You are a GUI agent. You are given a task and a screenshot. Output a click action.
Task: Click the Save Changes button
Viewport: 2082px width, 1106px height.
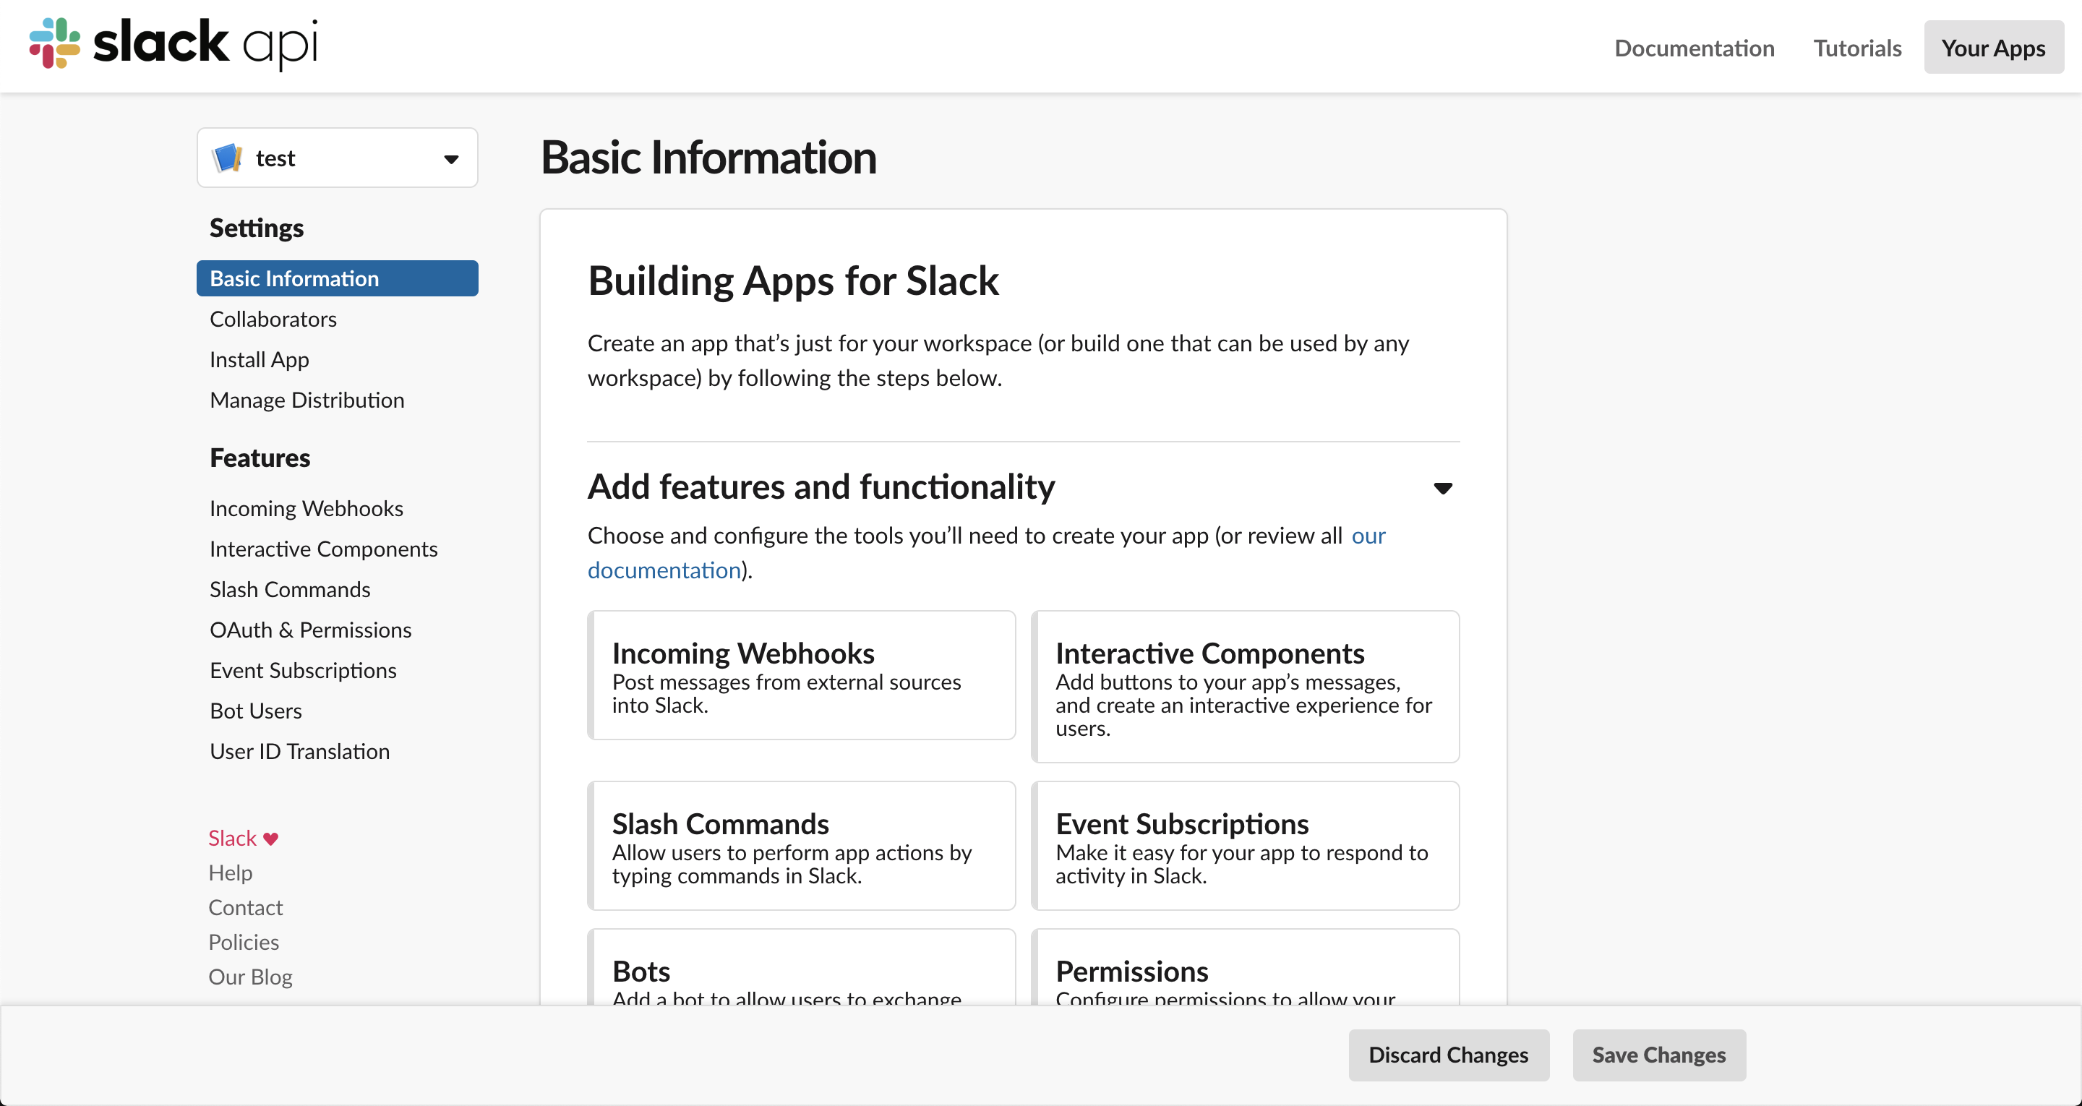click(1658, 1055)
